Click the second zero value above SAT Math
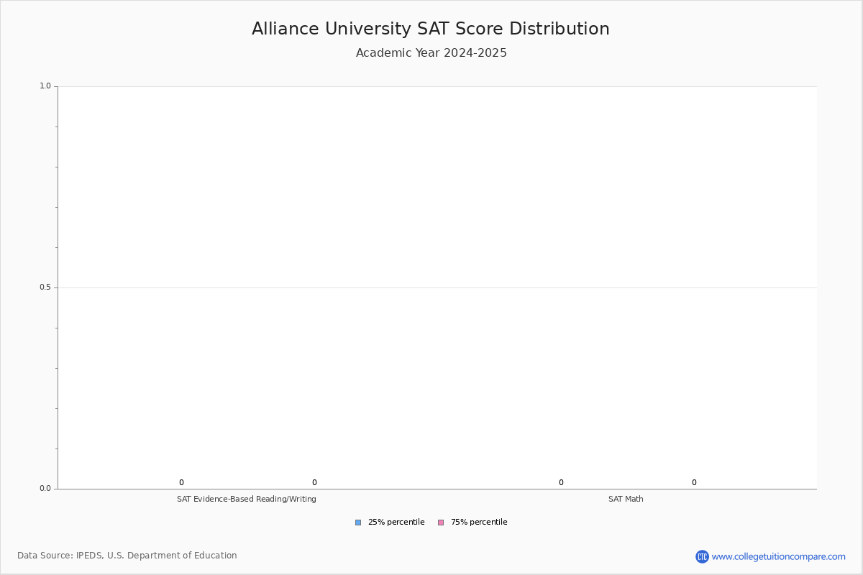Image resolution: width=863 pixels, height=575 pixels. (x=694, y=483)
